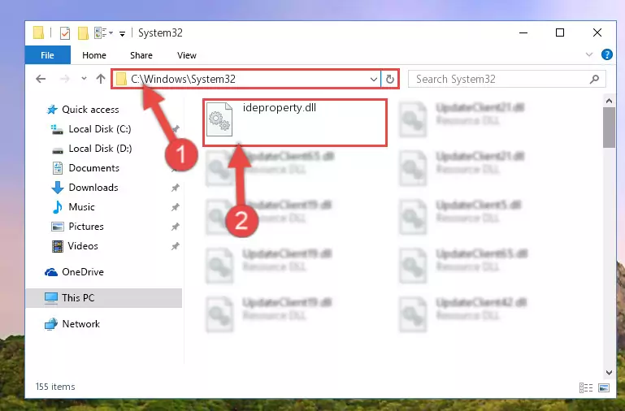This screenshot has width=625, height=411.
Task: Click the scroll down arrow of file list
Action: pyautogui.click(x=609, y=373)
